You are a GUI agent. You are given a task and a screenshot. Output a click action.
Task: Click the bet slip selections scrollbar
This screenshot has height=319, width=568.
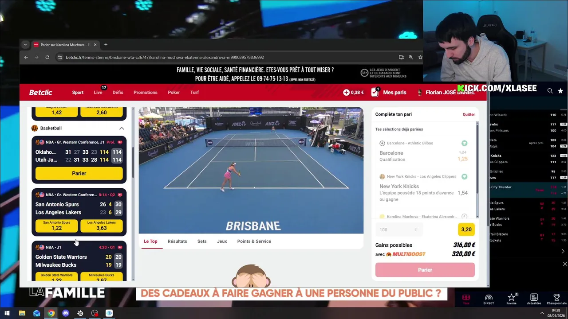(477, 159)
